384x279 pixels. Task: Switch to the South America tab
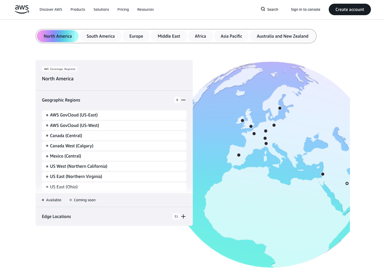click(x=101, y=36)
